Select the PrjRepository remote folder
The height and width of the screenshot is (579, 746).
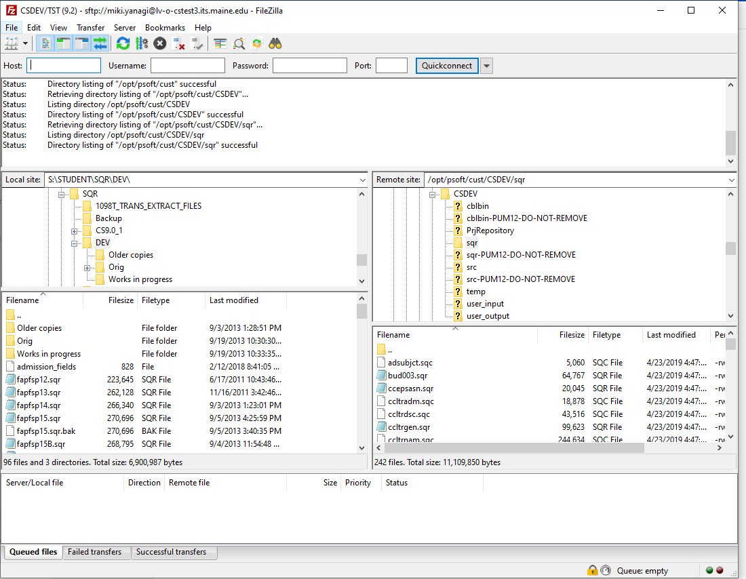(x=490, y=231)
